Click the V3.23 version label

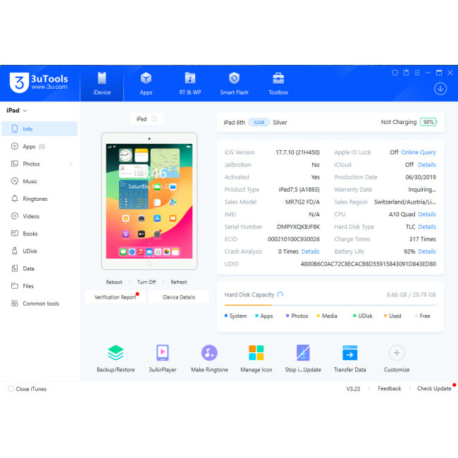click(353, 389)
